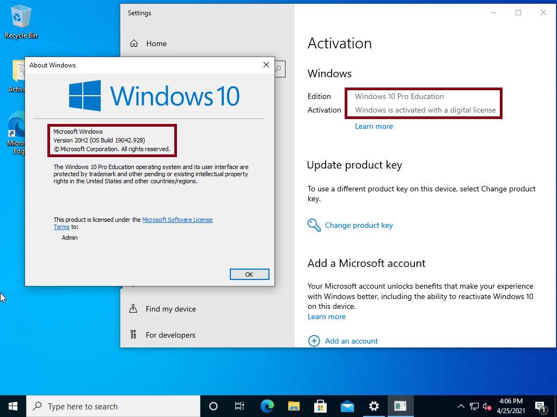Click 'Windows is activated with a digital license'
This screenshot has height=417, width=557.
tap(425, 110)
